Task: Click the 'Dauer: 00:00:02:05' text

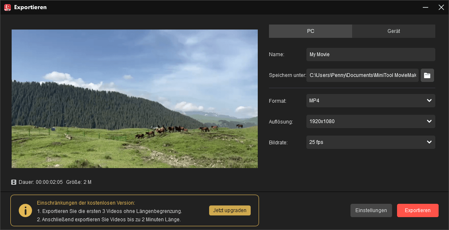Action: pyautogui.click(x=41, y=182)
